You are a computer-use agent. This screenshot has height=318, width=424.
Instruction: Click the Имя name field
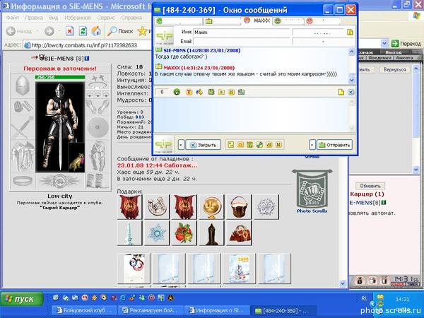[x=242, y=33]
